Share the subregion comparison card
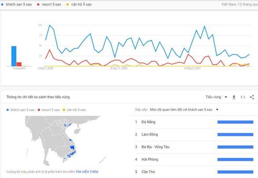 (252, 97)
